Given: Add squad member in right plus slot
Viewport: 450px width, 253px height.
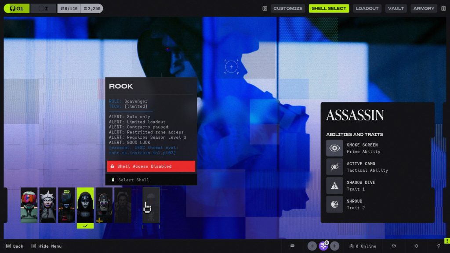Looking at the screenshot, I should tap(335, 246).
